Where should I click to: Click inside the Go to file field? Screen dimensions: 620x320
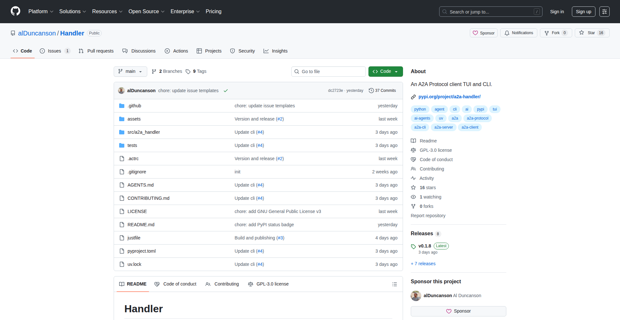tap(328, 71)
